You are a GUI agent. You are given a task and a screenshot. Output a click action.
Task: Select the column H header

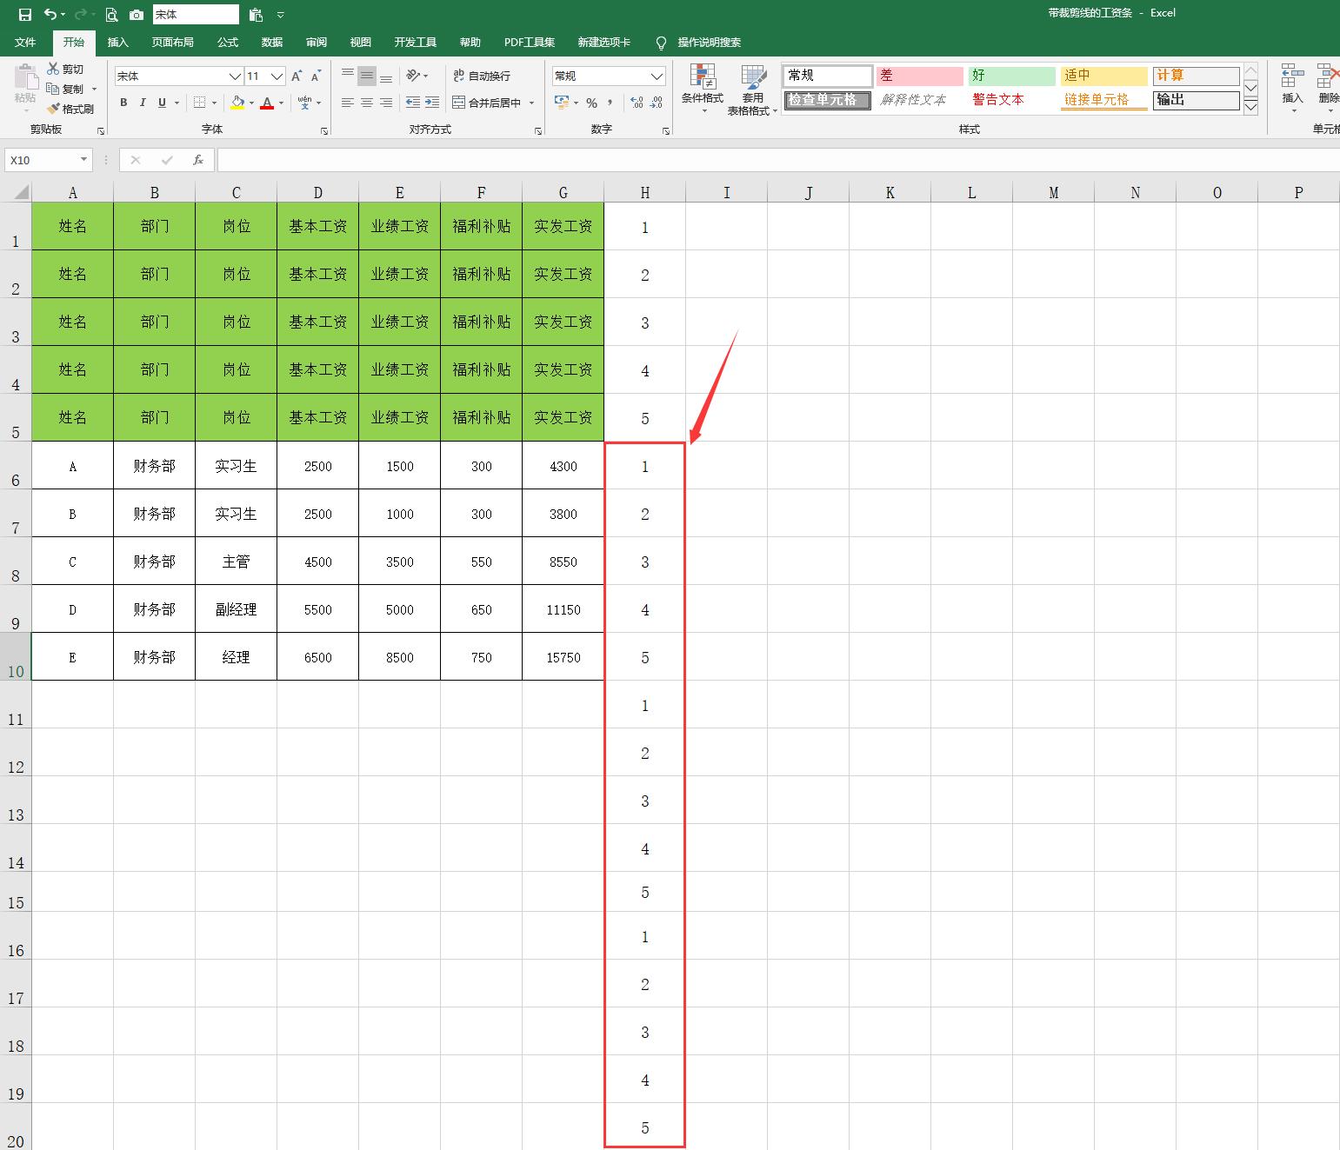click(645, 192)
